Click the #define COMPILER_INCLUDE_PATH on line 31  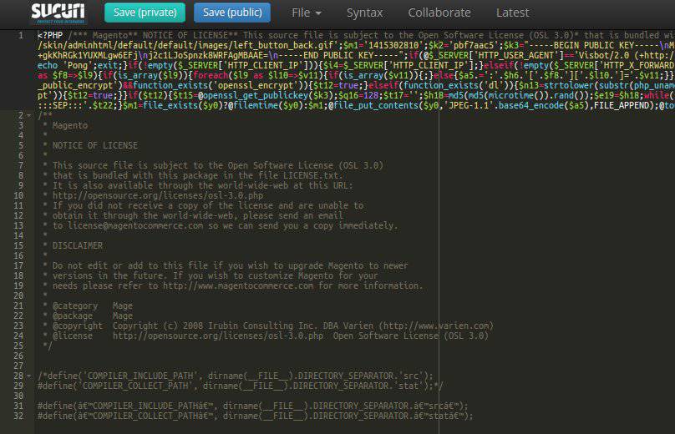point(252,406)
